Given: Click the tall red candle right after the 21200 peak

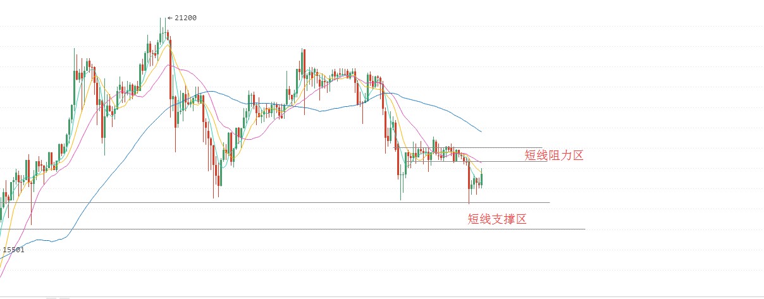Looking at the screenshot, I should point(171,68).
